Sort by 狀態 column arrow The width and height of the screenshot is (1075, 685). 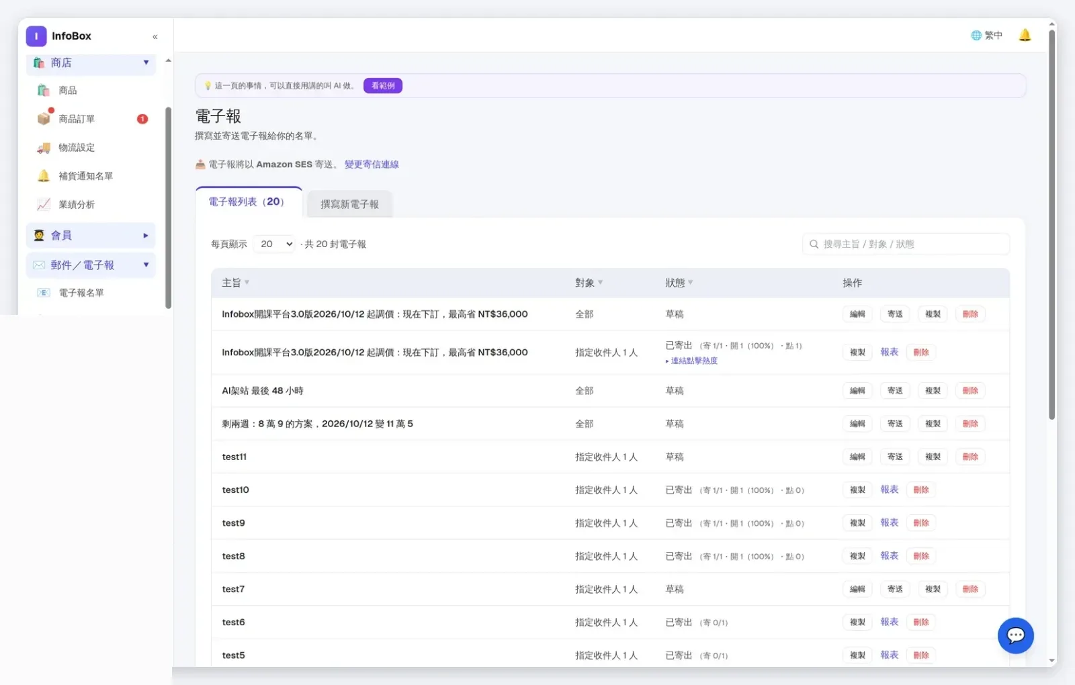(690, 283)
